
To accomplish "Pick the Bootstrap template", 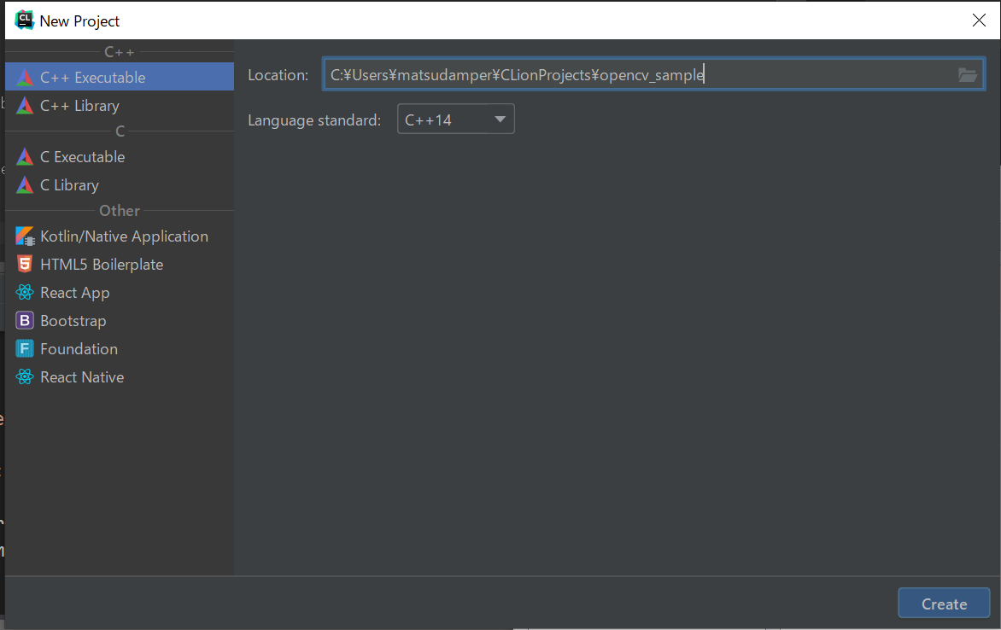I will click(x=120, y=320).
